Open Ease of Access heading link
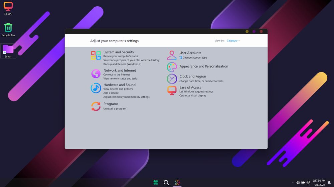 pos(190,87)
